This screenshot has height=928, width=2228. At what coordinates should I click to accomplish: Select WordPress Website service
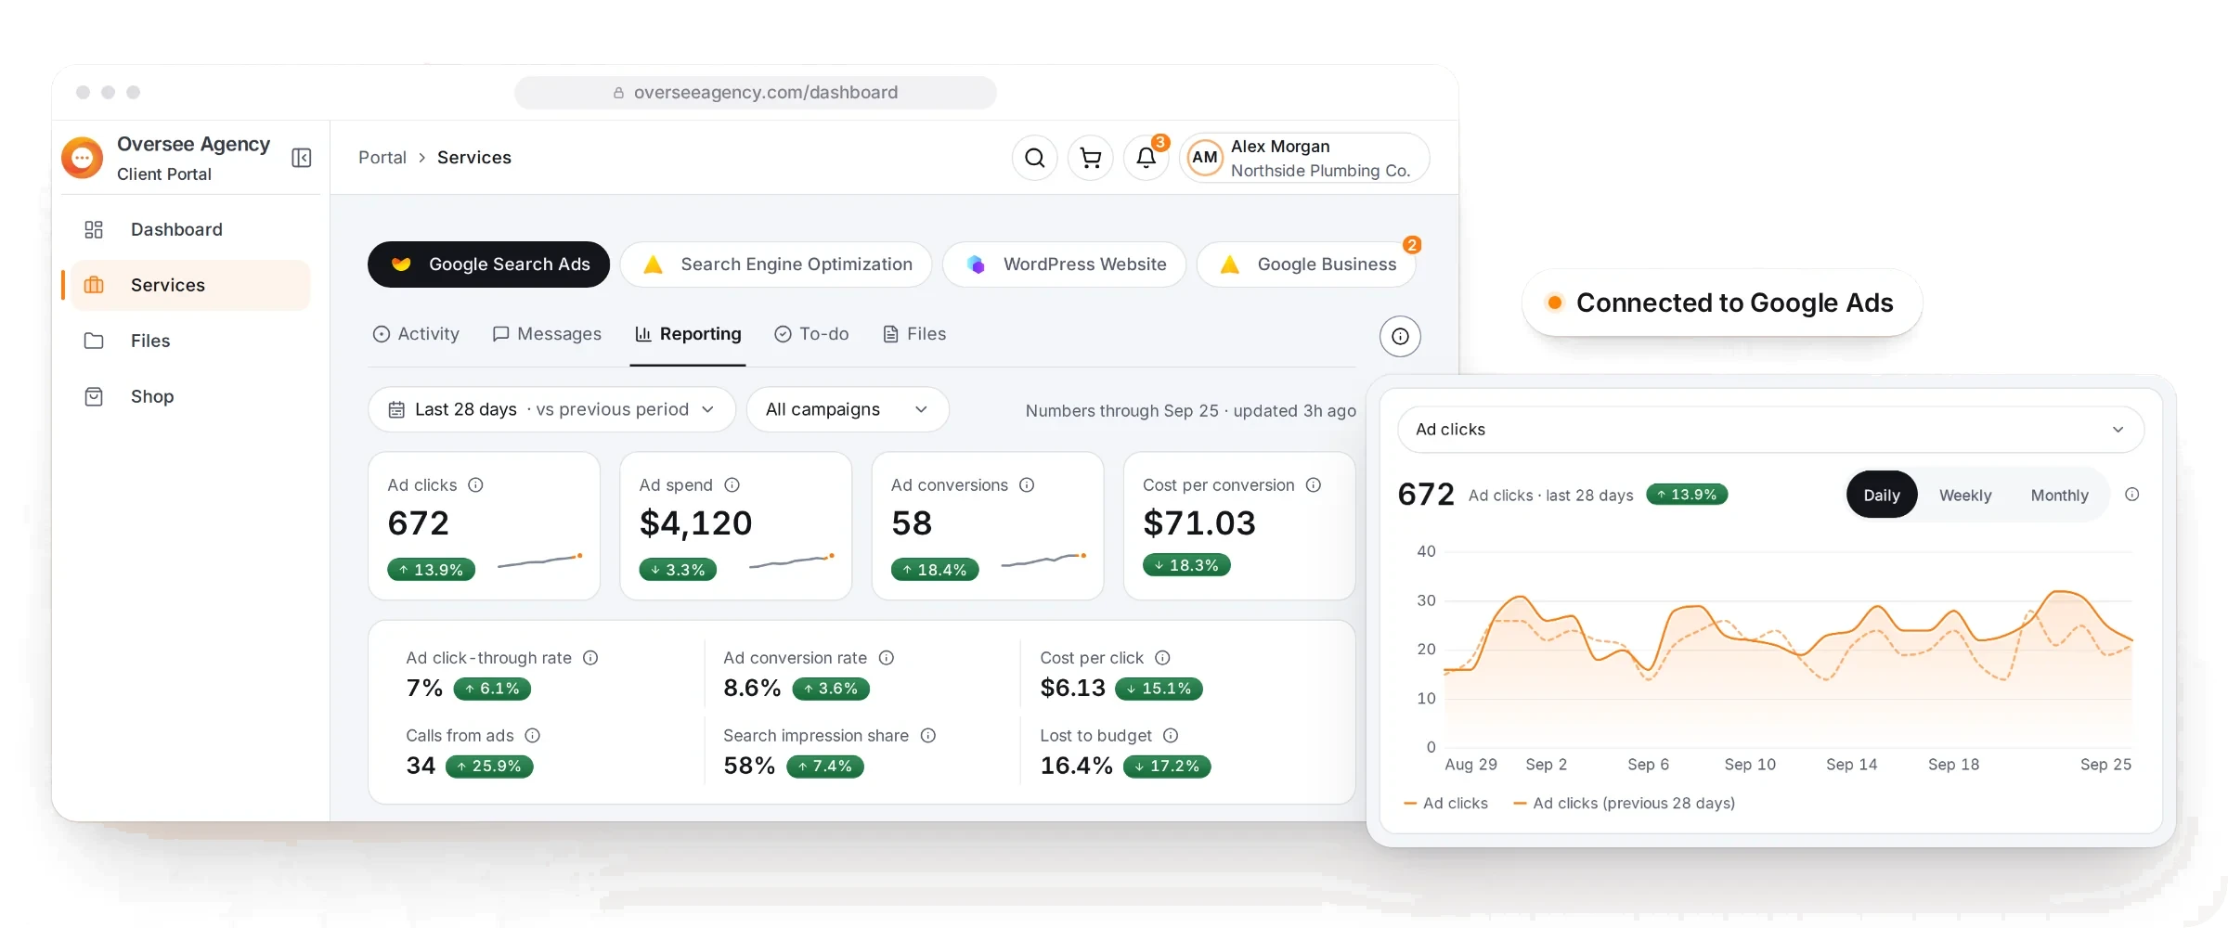tap(1065, 264)
